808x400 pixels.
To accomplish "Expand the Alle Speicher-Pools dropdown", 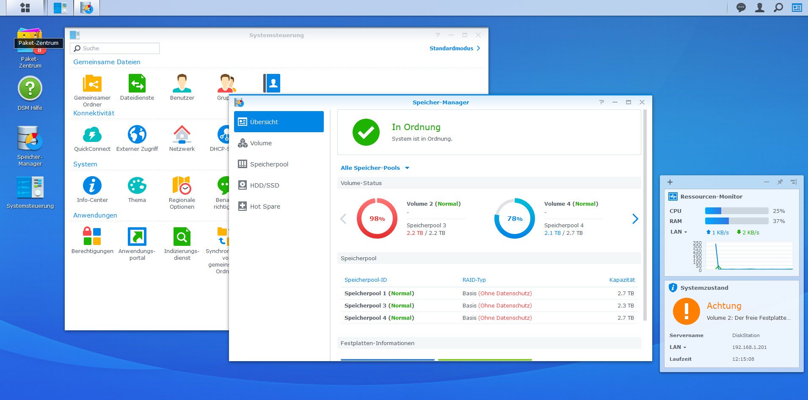I will click(375, 168).
